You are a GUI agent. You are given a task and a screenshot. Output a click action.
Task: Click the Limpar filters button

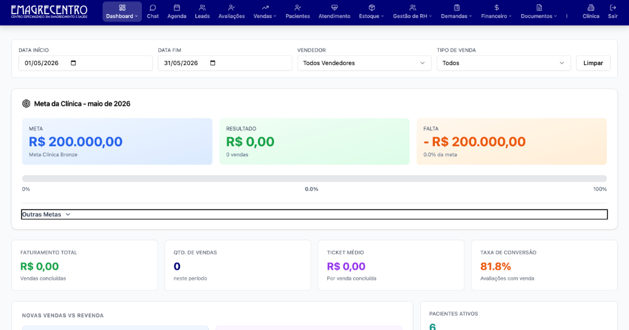point(593,63)
